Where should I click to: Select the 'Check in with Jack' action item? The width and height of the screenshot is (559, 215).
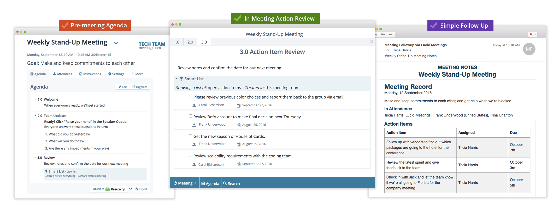420,182
